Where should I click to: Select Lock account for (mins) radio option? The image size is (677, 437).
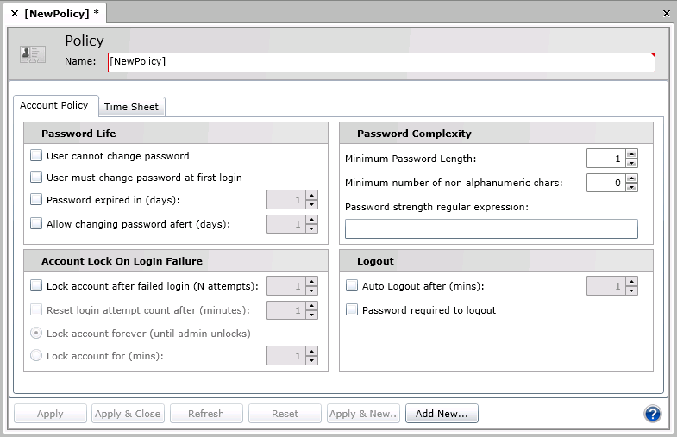pos(36,355)
